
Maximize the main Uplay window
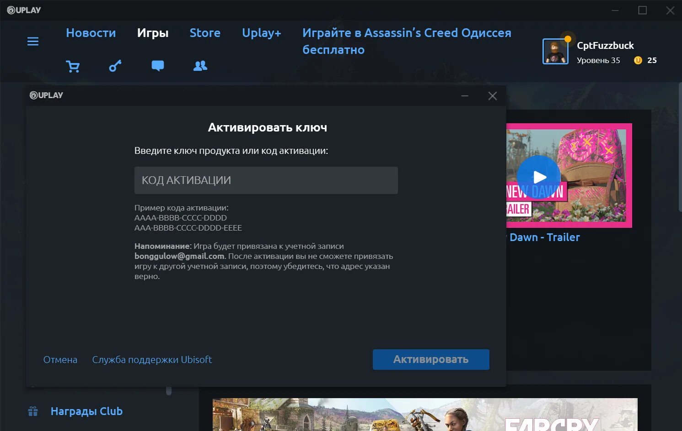click(643, 10)
